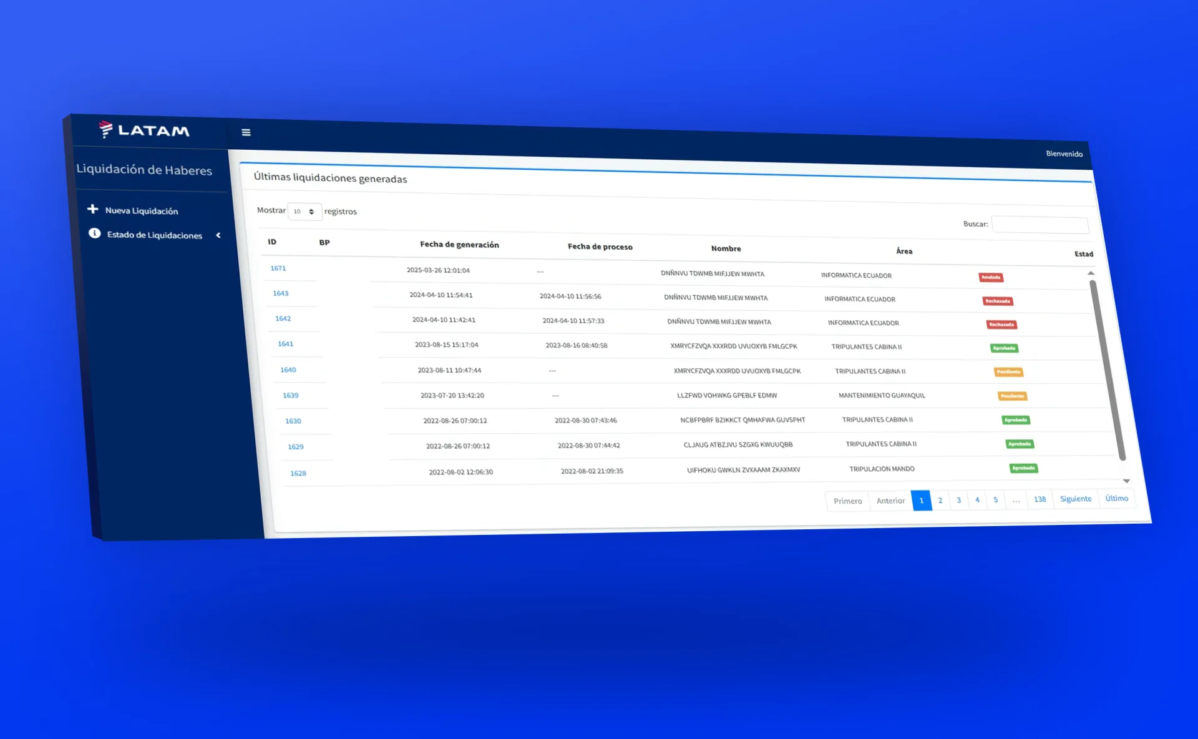Go to the Siguiente page
This screenshot has width=1198, height=739.
click(x=1075, y=499)
